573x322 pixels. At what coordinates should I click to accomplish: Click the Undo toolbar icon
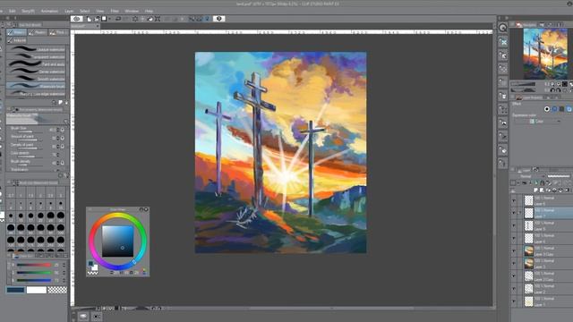pos(118,19)
